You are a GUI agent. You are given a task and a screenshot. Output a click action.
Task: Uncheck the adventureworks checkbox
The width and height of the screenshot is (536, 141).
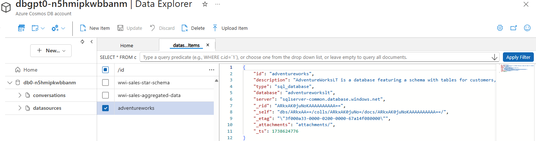pos(105,108)
